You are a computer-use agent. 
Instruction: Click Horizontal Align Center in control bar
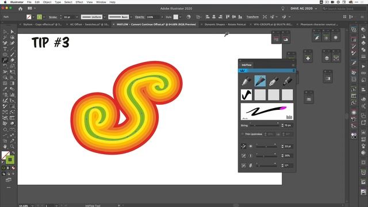(214, 17)
